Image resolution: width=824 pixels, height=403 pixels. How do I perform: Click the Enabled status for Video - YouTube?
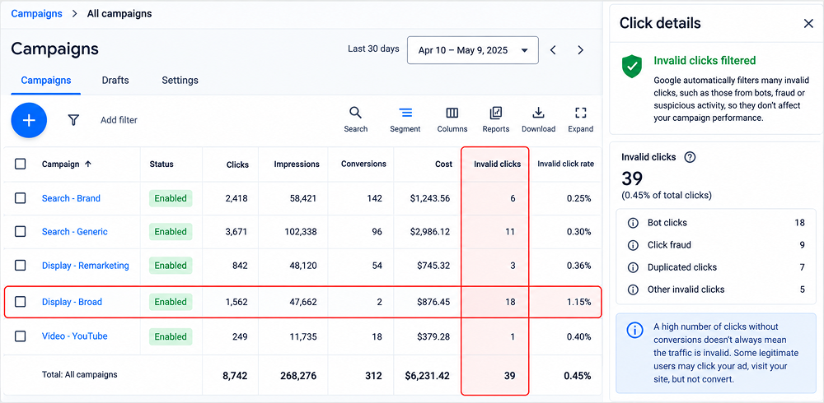[171, 336]
